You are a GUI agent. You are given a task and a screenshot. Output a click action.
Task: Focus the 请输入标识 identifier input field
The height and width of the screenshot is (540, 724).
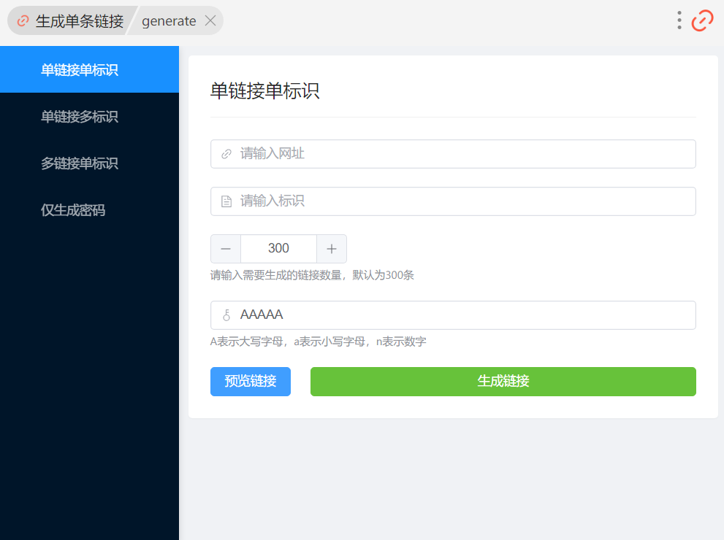tap(453, 201)
